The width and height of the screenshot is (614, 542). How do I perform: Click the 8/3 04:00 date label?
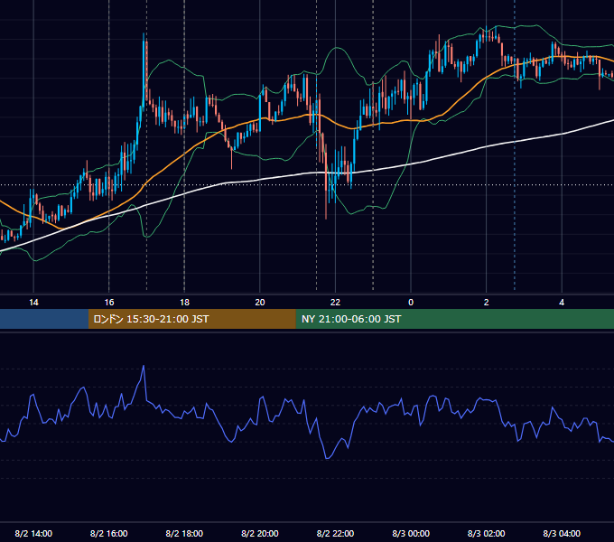(562, 533)
